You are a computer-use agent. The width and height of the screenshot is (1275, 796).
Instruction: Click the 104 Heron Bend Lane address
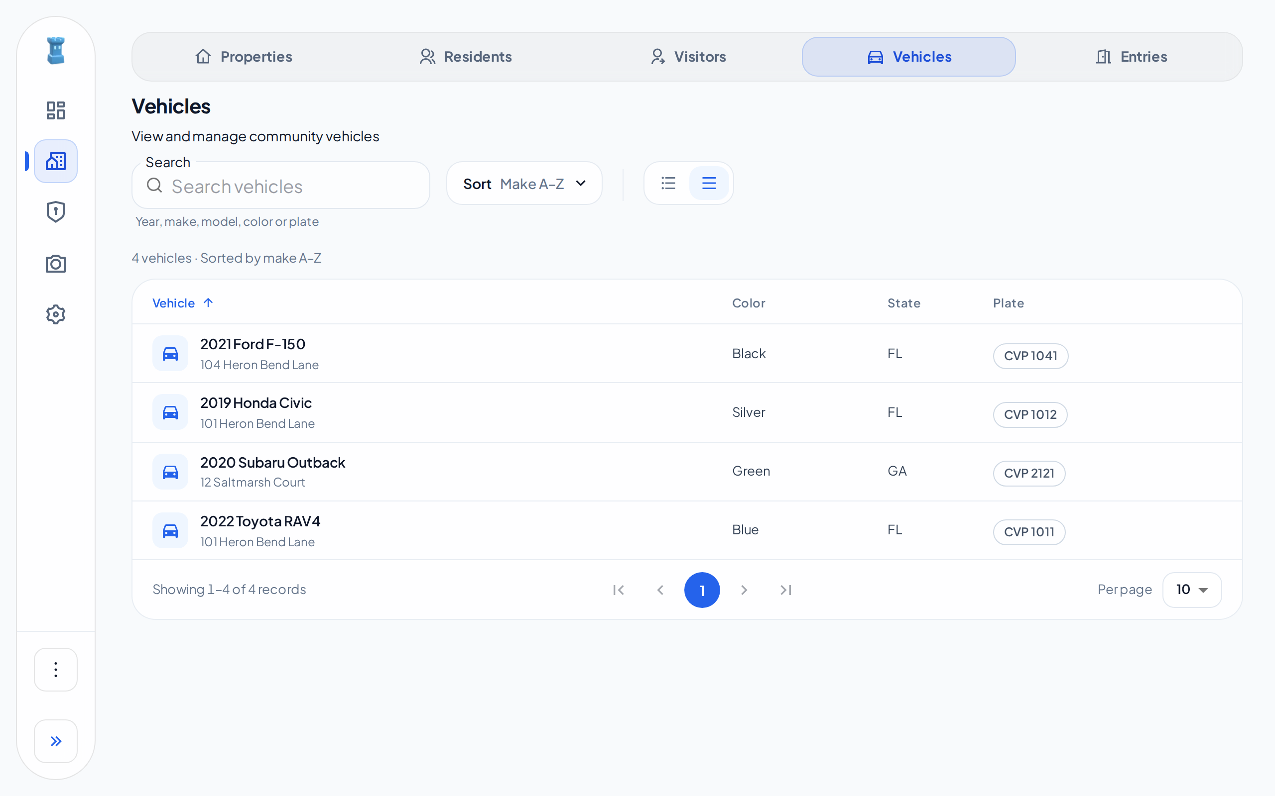(259, 365)
